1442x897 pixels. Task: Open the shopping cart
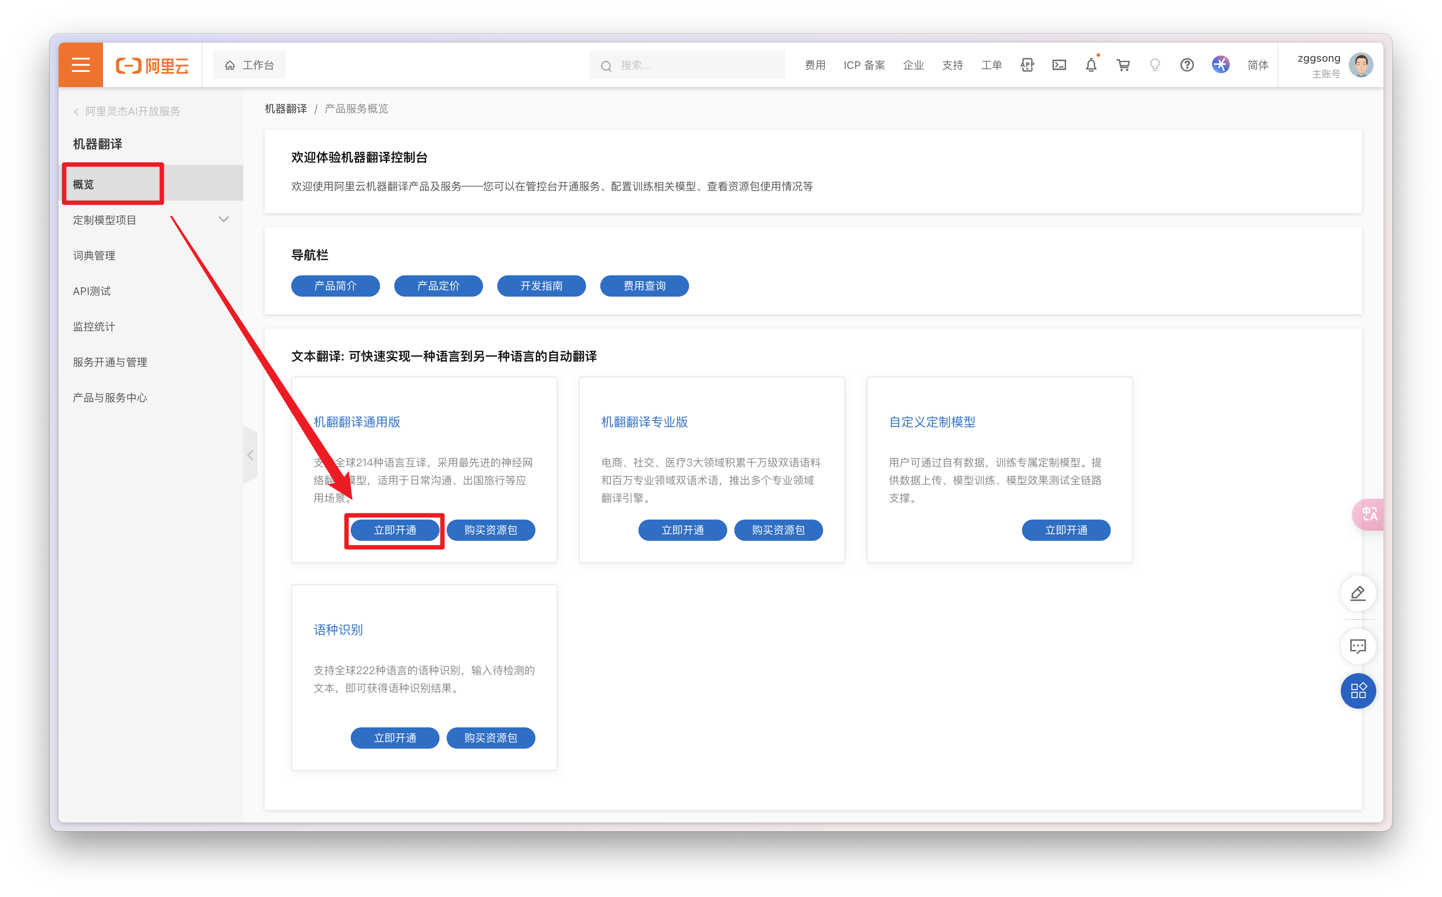(x=1124, y=65)
